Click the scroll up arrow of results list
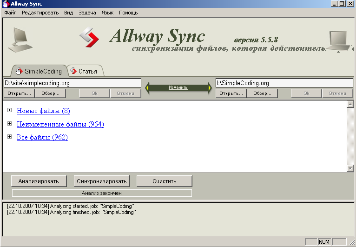This screenshot has width=356, height=247. point(350,104)
